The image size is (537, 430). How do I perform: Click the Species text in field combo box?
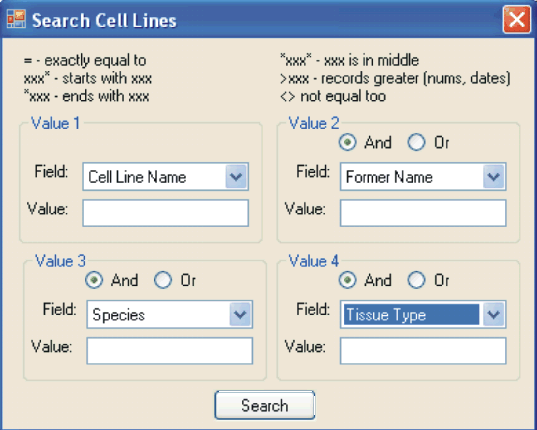coord(119,315)
